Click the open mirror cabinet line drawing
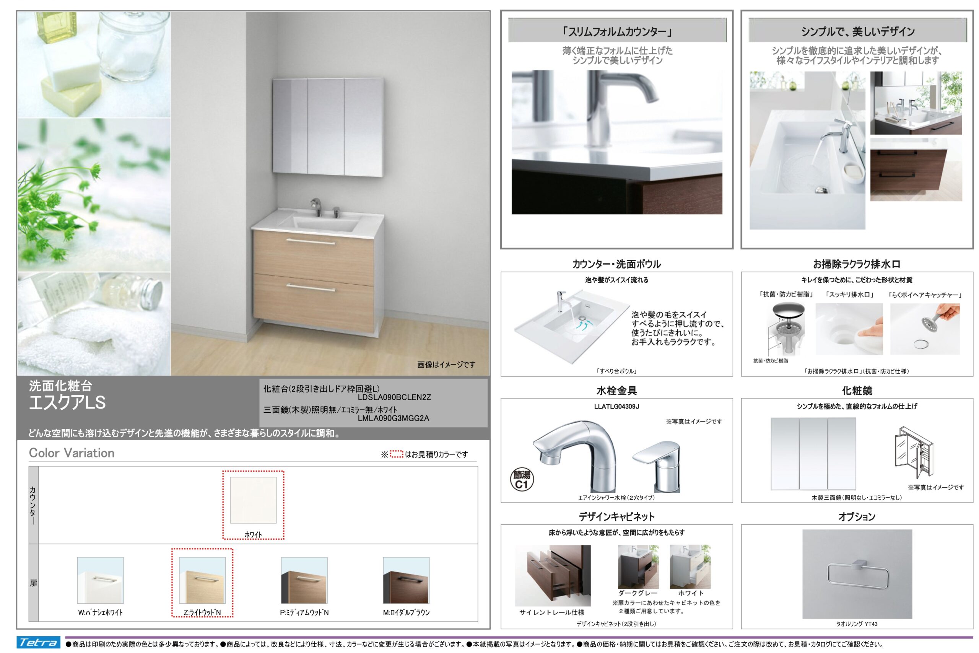Screen dimensions: 979x653 [914, 452]
